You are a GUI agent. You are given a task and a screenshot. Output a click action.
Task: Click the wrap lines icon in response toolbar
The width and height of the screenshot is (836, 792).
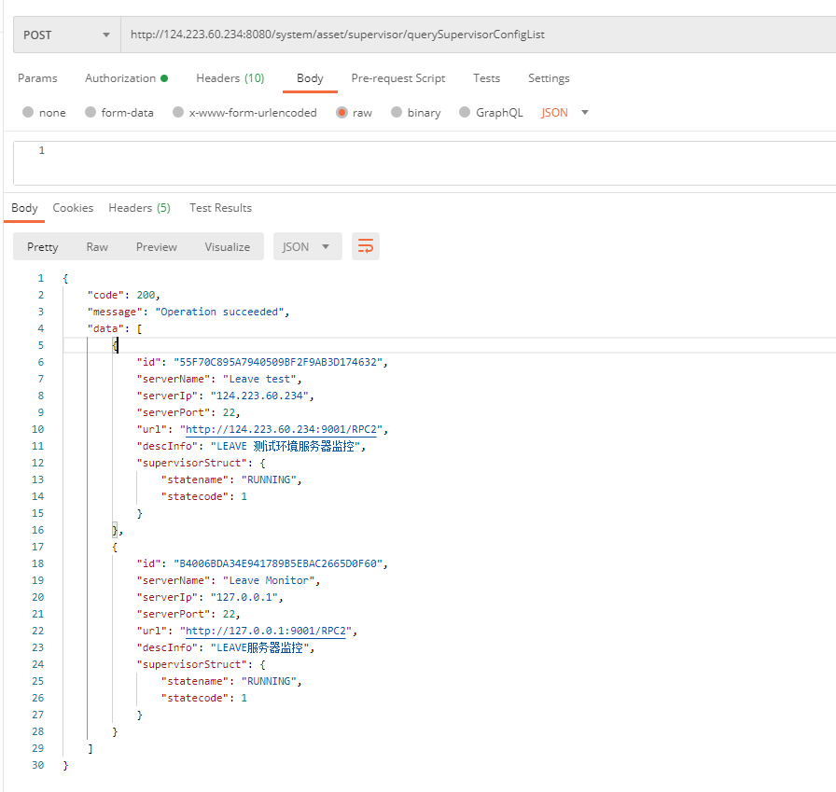coord(366,246)
